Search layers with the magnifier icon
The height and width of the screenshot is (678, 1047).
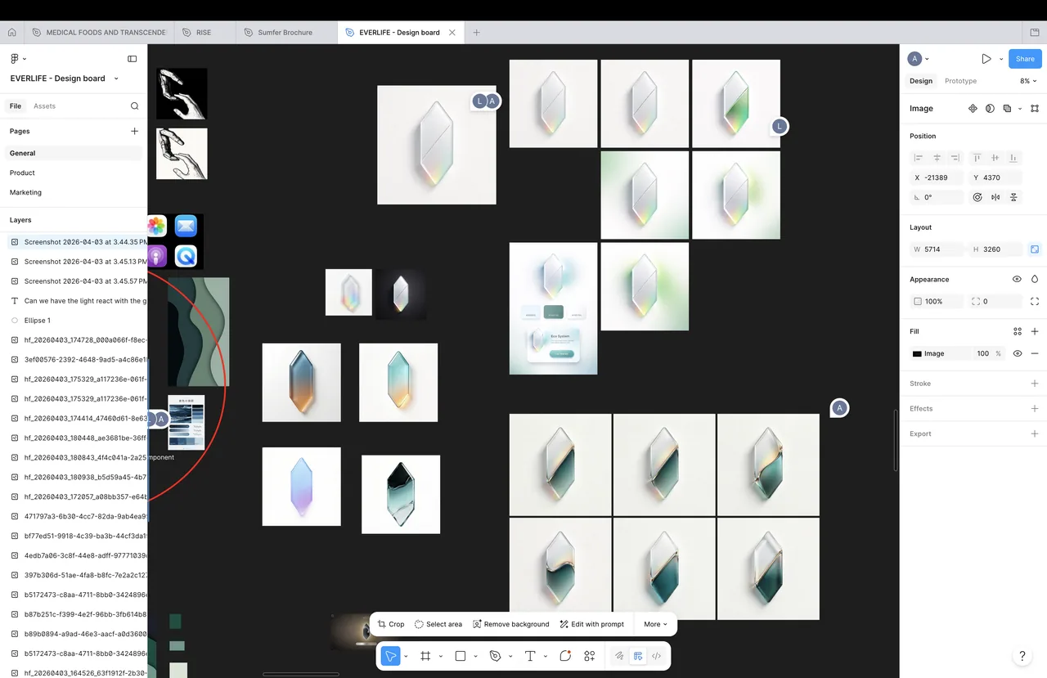coord(135,106)
